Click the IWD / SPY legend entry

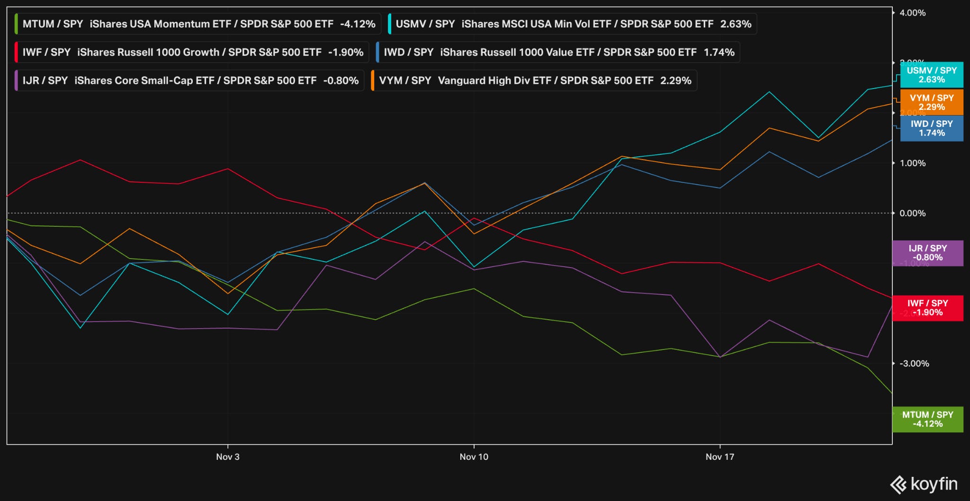pyautogui.click(x=558, y=52)
